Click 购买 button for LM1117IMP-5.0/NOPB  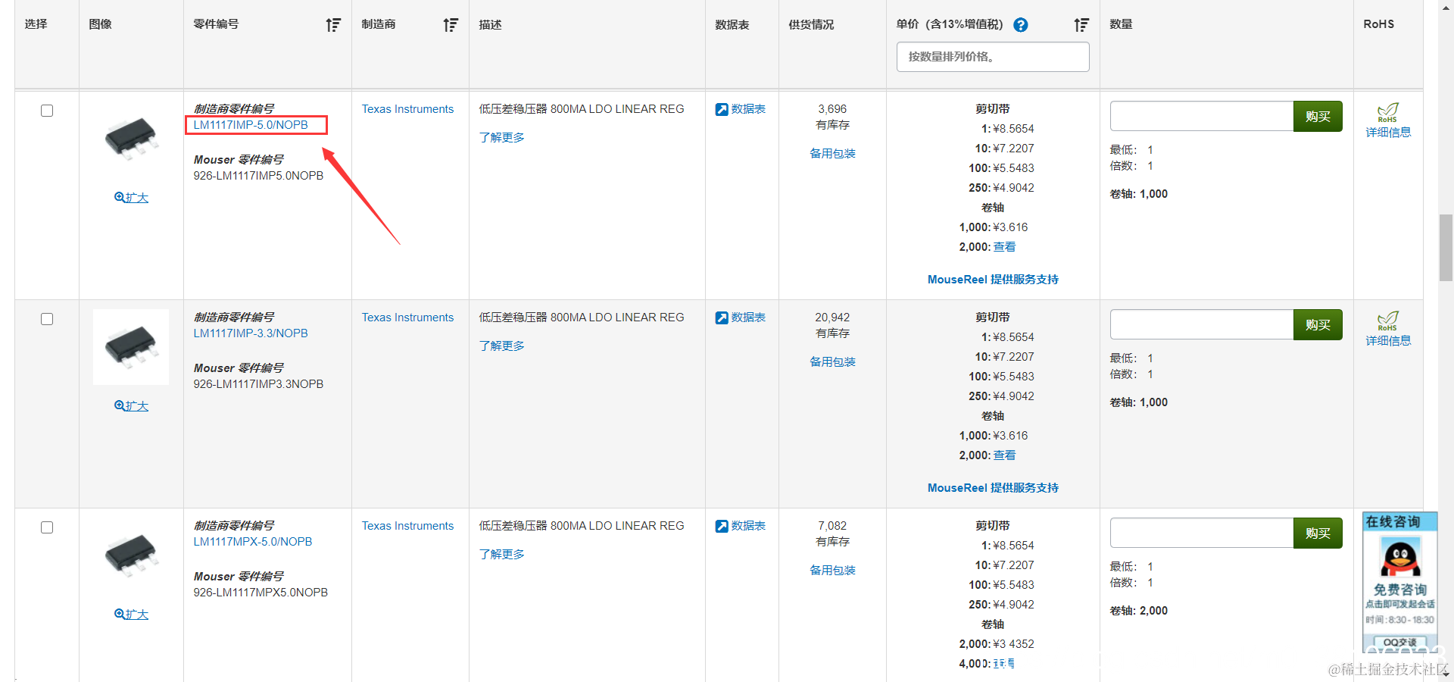point(1318,116)
